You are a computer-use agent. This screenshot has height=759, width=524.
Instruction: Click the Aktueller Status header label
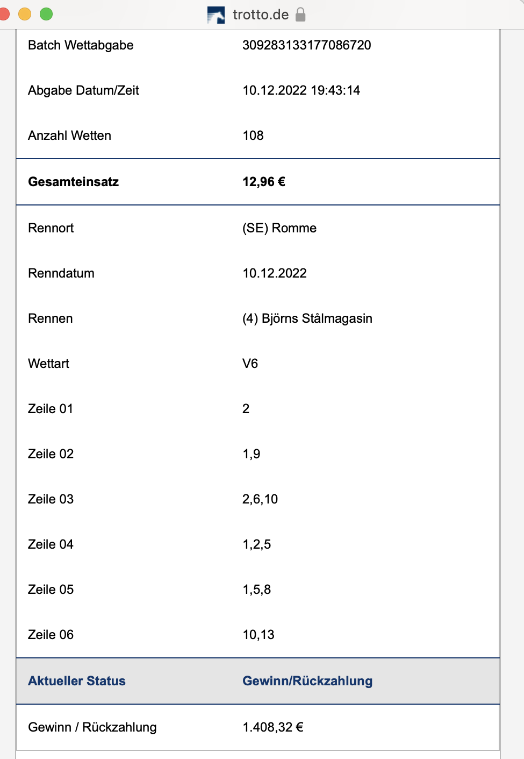(x=77, y=681)
